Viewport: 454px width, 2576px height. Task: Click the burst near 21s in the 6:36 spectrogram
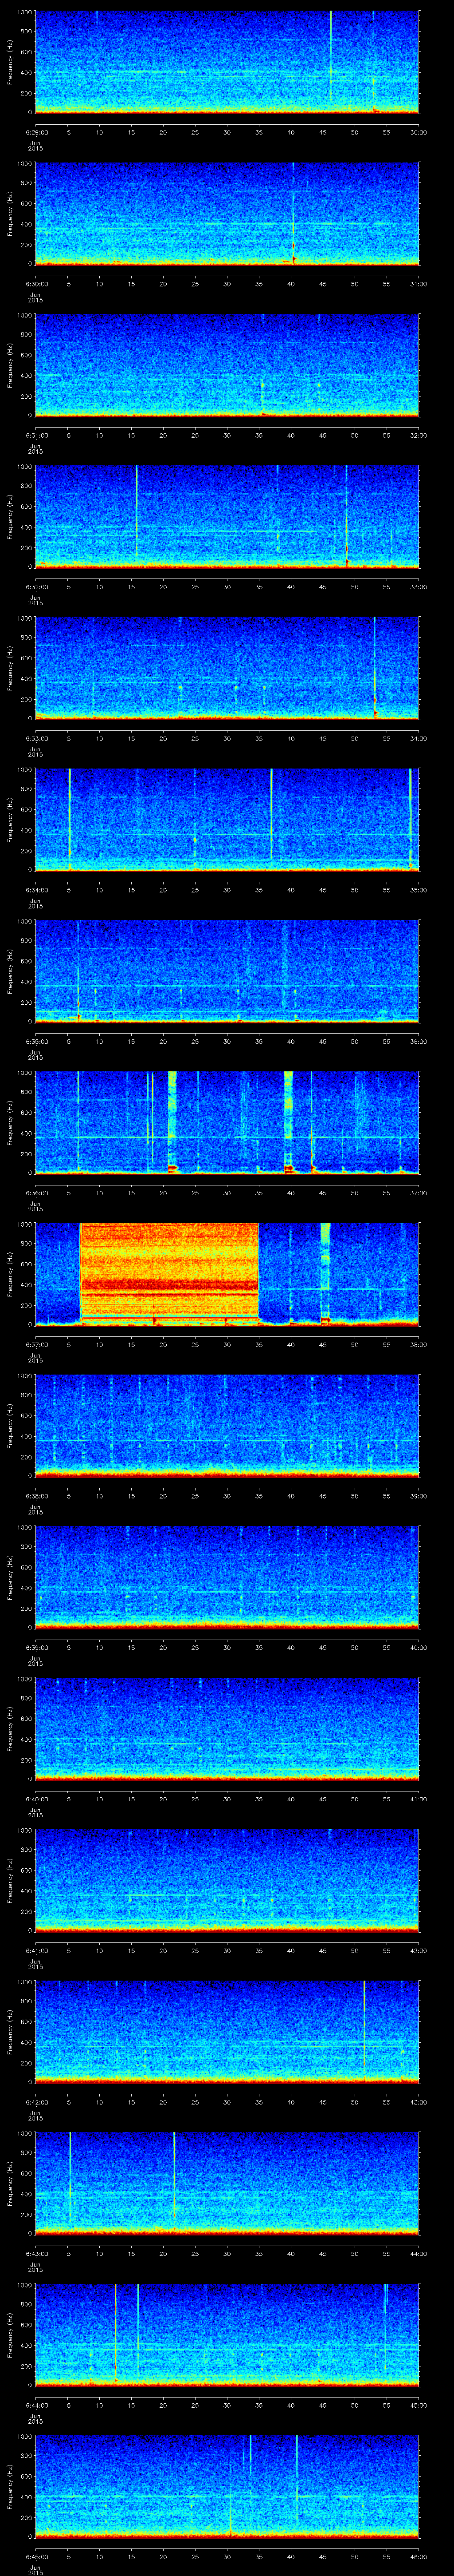pyautogui.click(x=172, y=1120)
